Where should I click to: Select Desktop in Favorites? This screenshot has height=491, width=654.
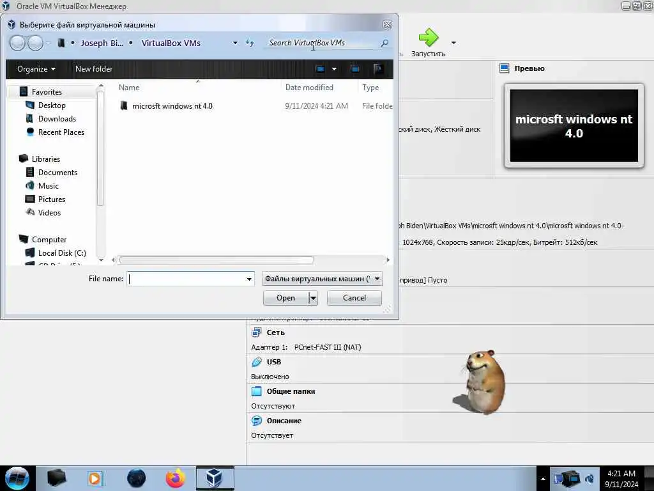click(52, 105)
